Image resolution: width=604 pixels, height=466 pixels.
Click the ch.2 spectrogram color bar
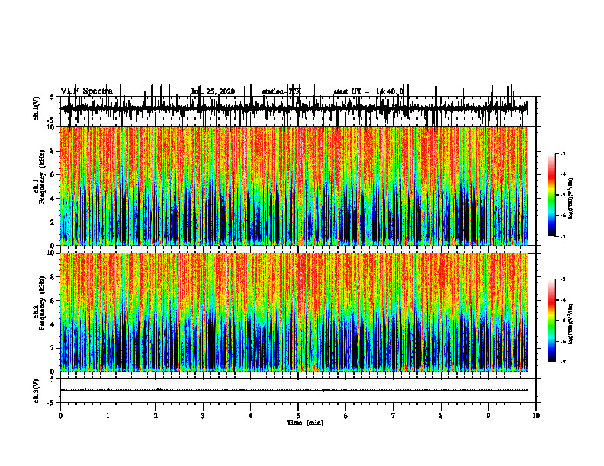coord(552,321)
